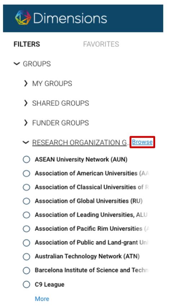The width and height of the screenshot is (171, 306).
Task: Pick Association of Public and Land-grant option
Action: coord(26,243)
